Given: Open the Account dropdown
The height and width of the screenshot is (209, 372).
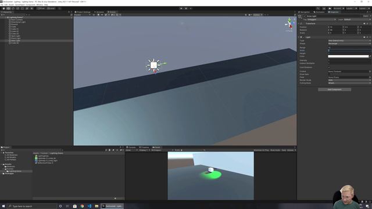Looking at the screenshot, I should pyautogui.click(x=339, y=8).
